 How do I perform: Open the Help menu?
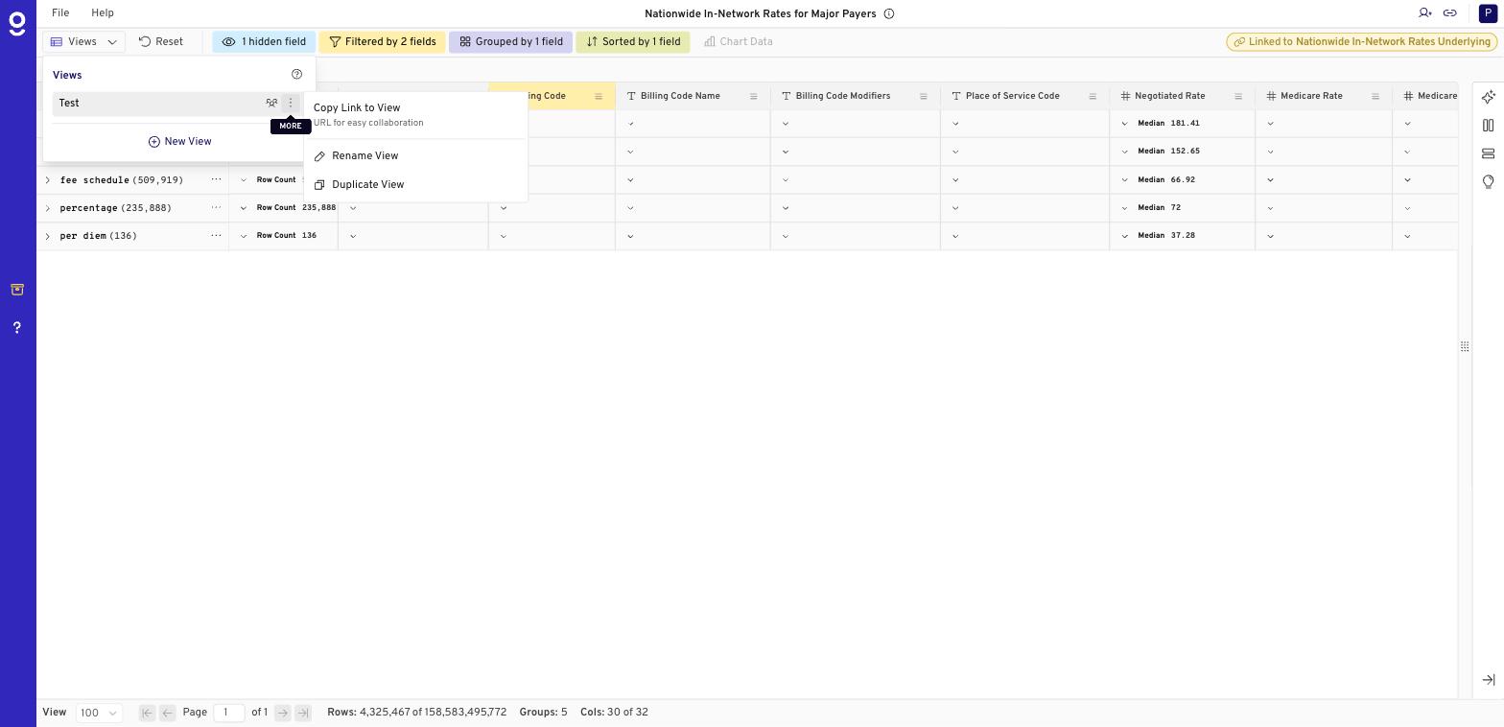103,13
